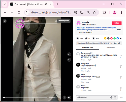Reply to bayupramana593's comment

(x=89, y=60)
